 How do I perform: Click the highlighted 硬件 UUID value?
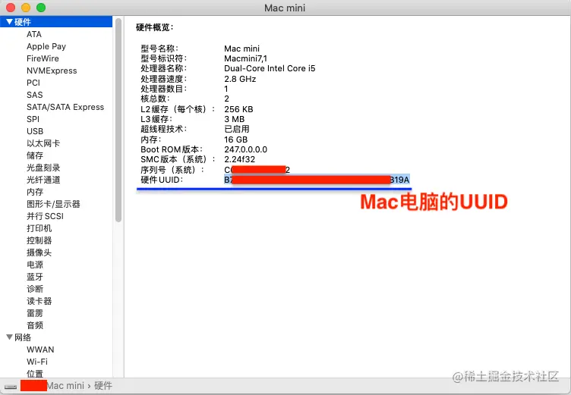pyautogui.click(x=317, y=180)
